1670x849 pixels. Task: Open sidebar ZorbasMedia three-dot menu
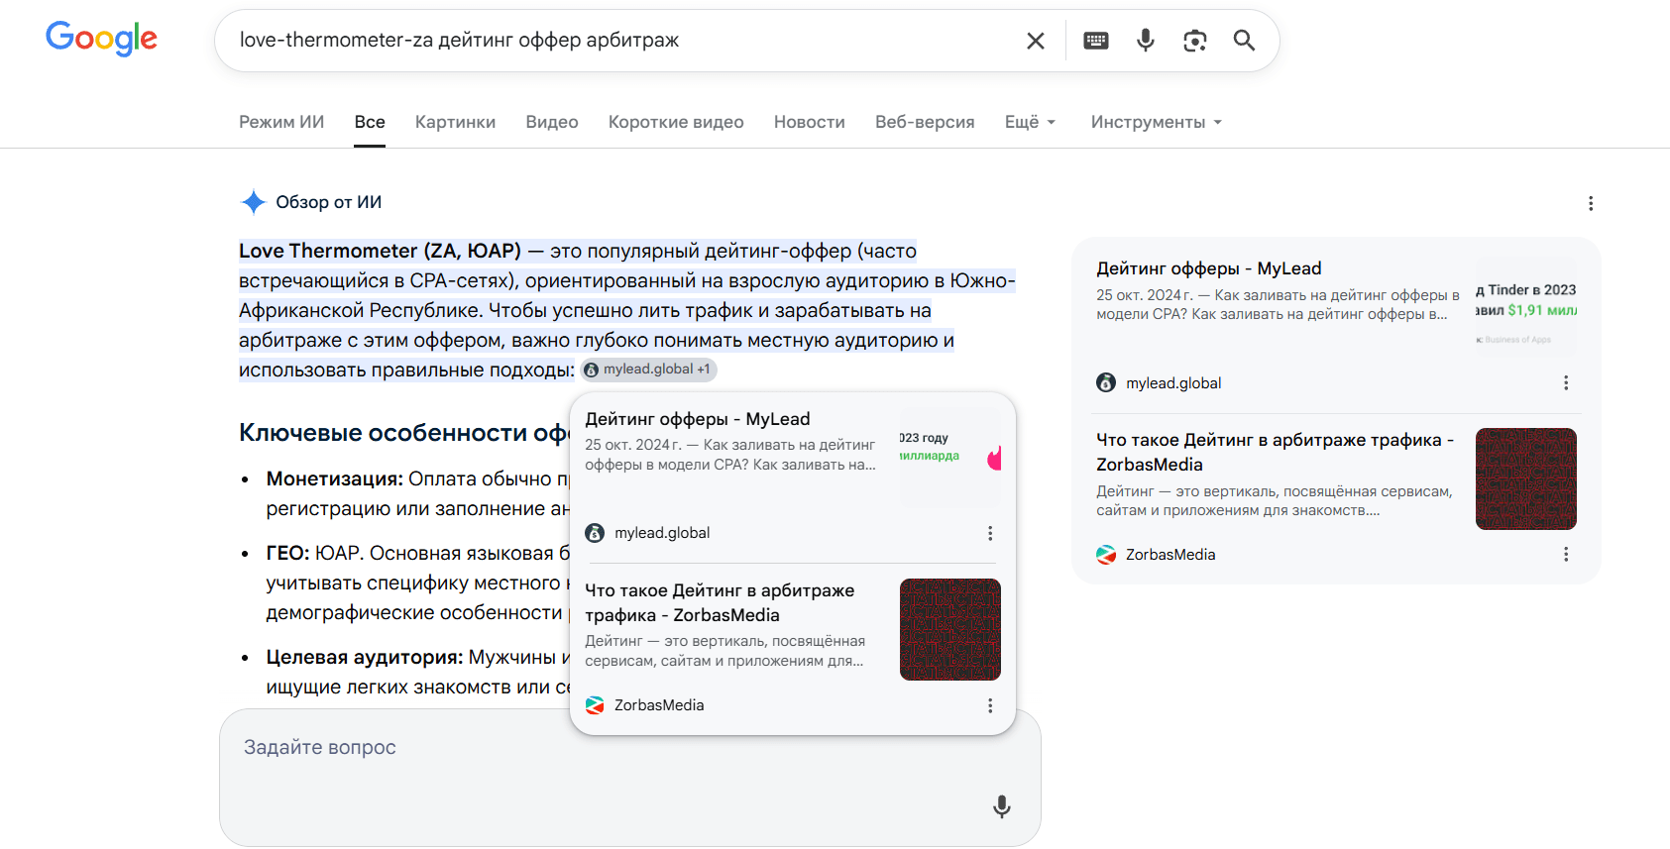(x=1566, y=555)
